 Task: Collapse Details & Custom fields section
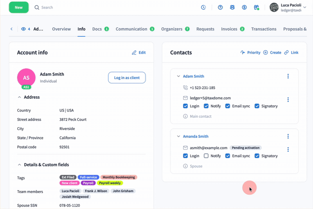20,165
